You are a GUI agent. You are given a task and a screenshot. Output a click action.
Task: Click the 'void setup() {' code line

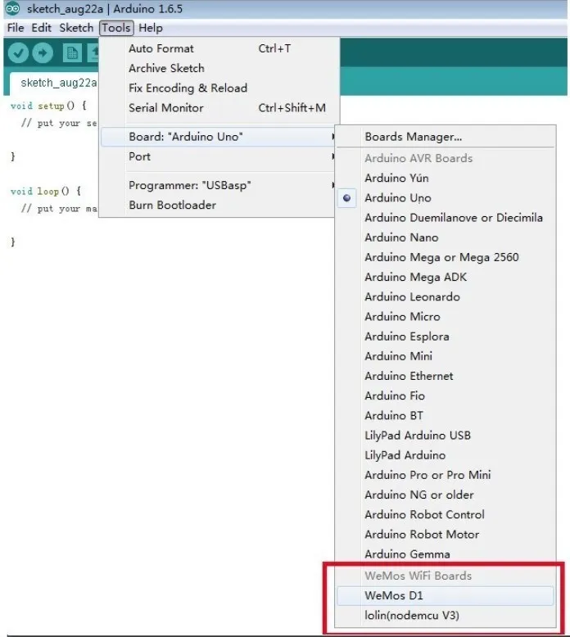[48, 106]
